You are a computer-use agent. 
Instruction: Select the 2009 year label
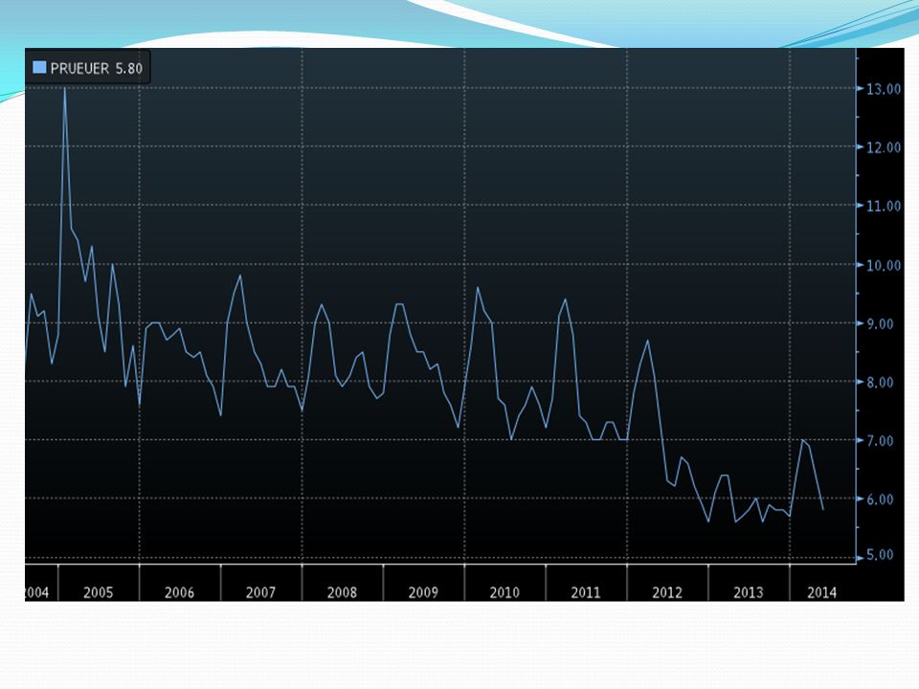tap(423, 593)
